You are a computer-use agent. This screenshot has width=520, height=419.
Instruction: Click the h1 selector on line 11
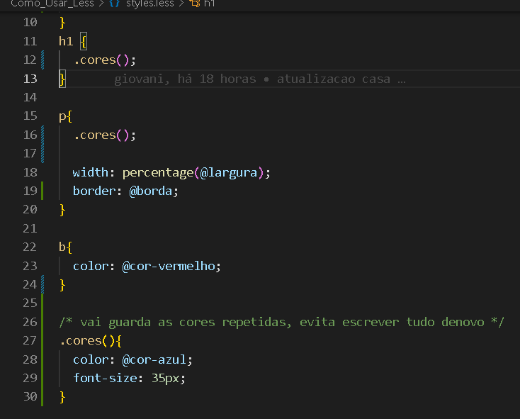click(x=66, y=41)
